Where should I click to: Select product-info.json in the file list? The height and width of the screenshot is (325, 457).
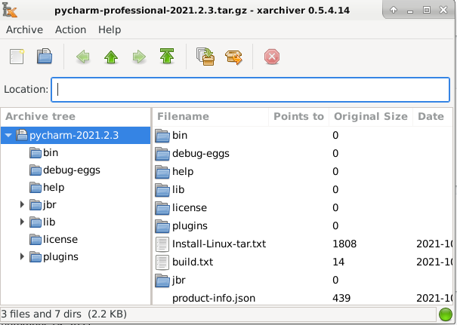[303, 298]
